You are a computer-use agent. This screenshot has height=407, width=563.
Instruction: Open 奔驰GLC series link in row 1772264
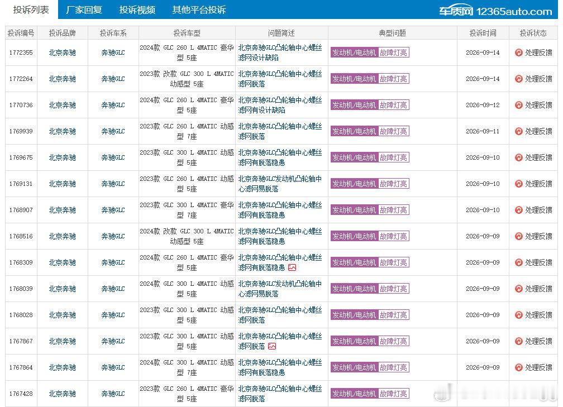coord(113,79)
